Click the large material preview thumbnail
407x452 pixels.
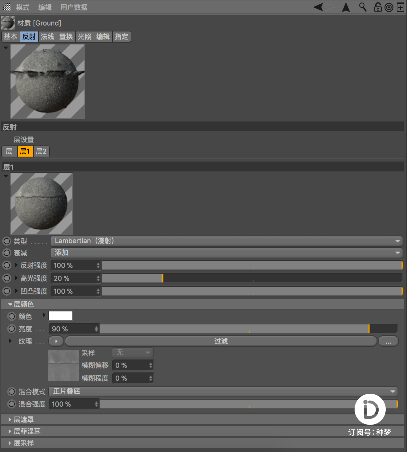48,82
